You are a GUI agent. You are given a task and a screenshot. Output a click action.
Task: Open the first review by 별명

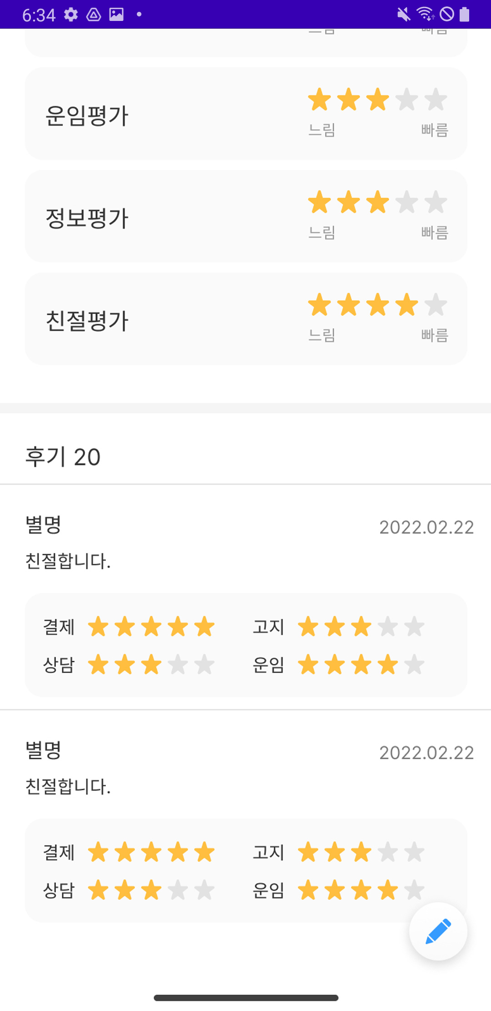pyautogui.click(x=44, y=525)
